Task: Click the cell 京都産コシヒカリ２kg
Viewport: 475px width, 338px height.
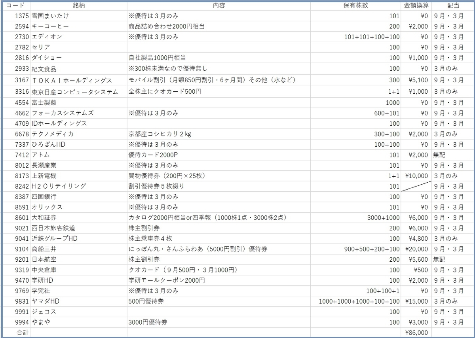Action: [218, 134]
